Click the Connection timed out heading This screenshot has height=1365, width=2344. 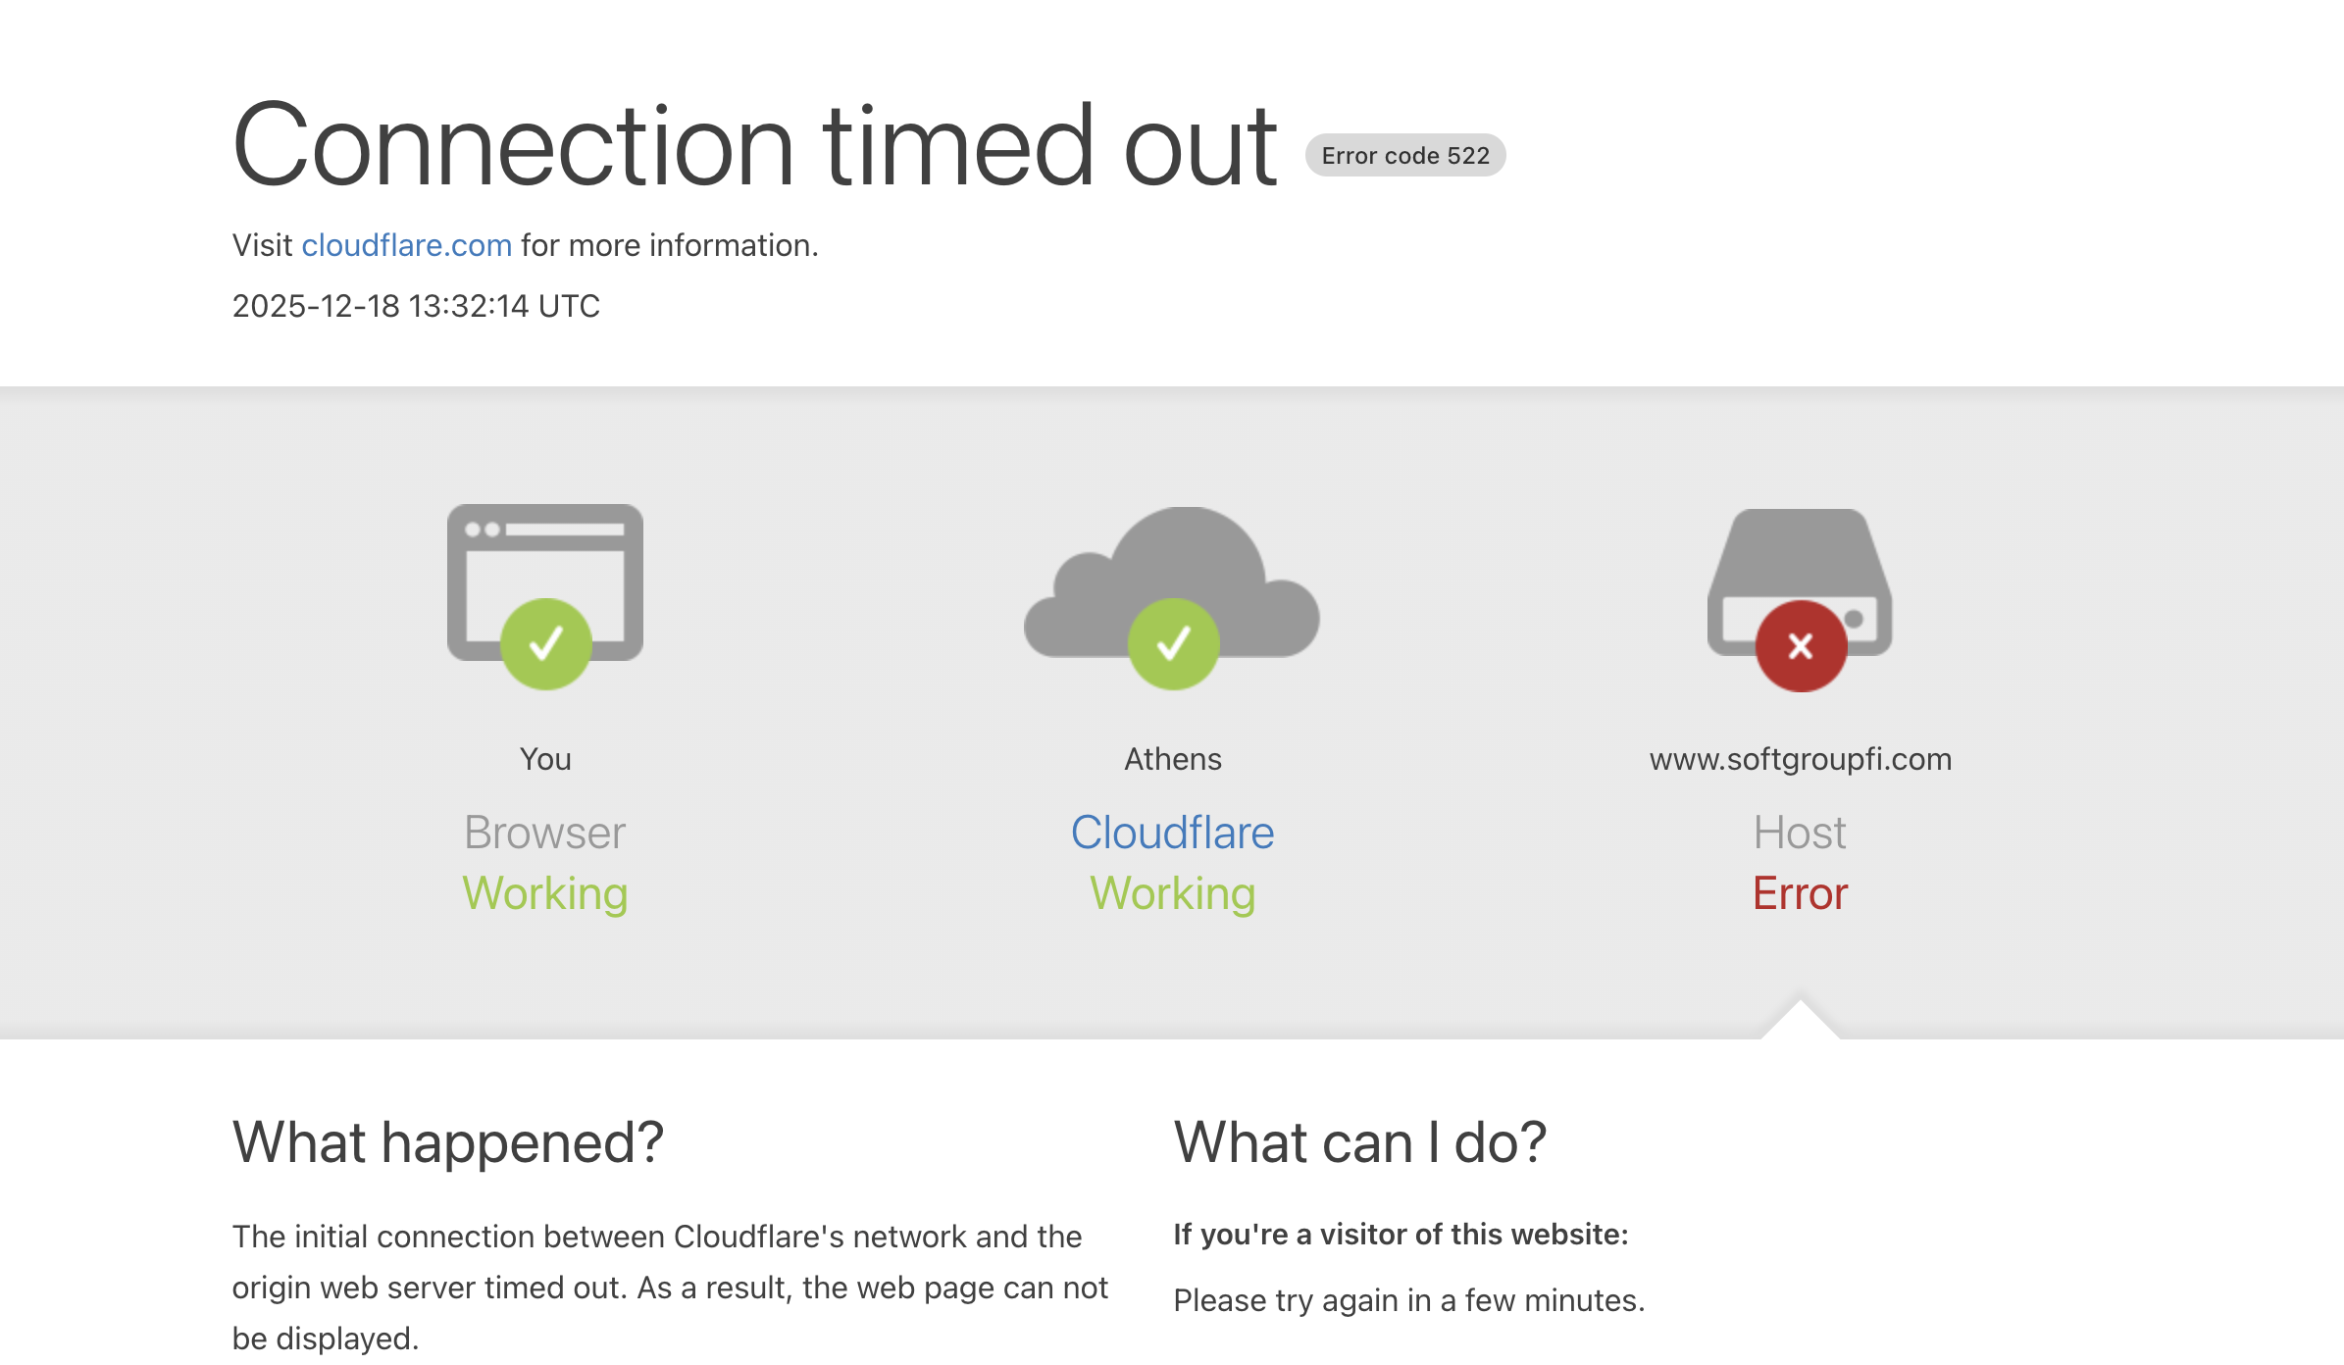click(755, 146)
